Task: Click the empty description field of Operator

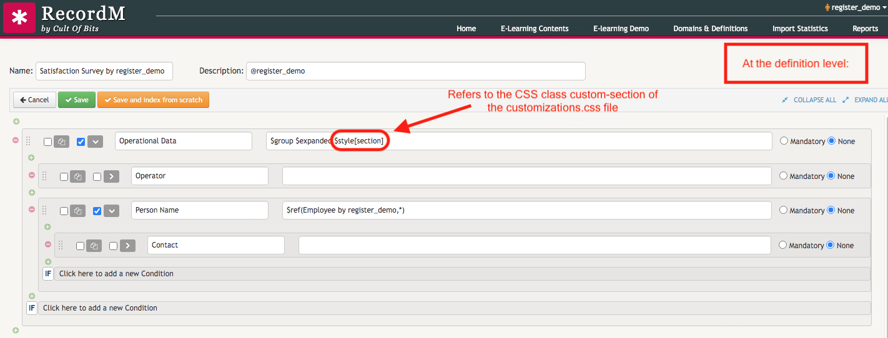Action: [527, 176]
